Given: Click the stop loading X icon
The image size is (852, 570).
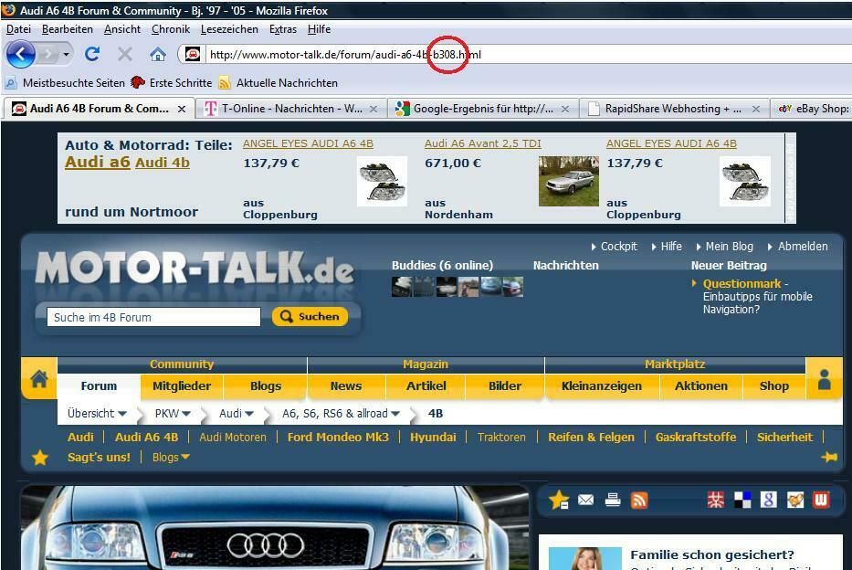Looking at the screenshot, I should coord(125,54).
